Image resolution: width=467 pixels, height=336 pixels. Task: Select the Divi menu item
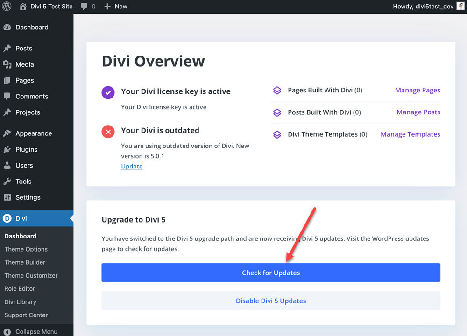point(36,218)
